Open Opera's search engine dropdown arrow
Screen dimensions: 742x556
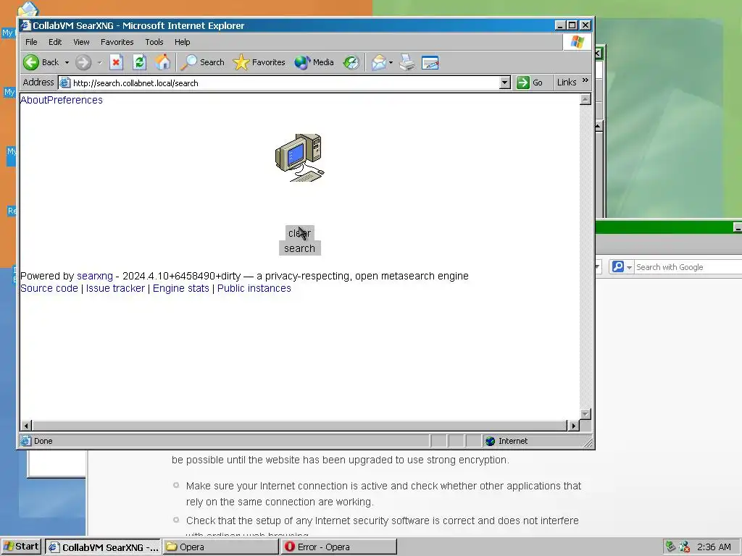pos(630,268)
